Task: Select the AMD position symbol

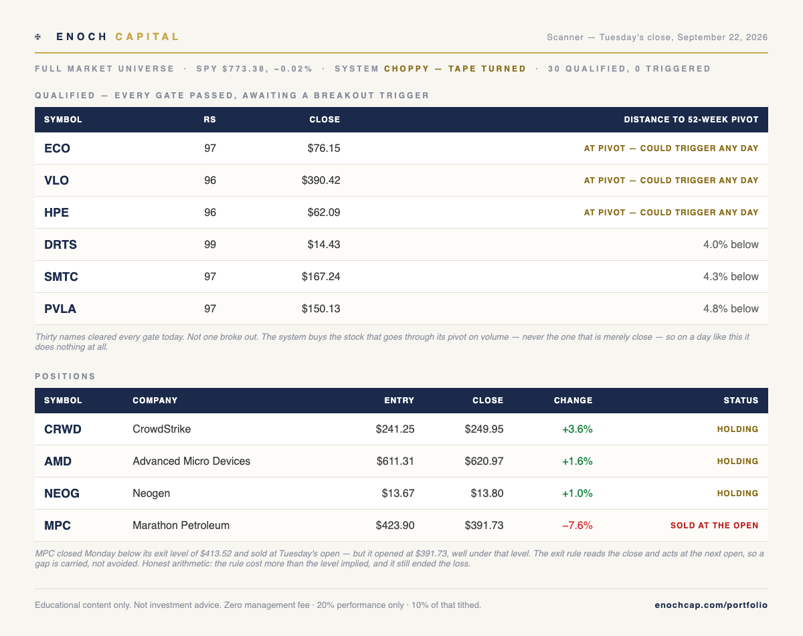Action: (58, 461)
